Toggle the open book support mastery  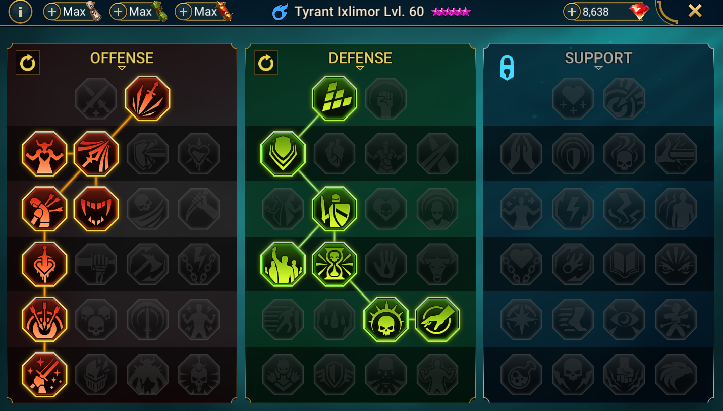624,264
